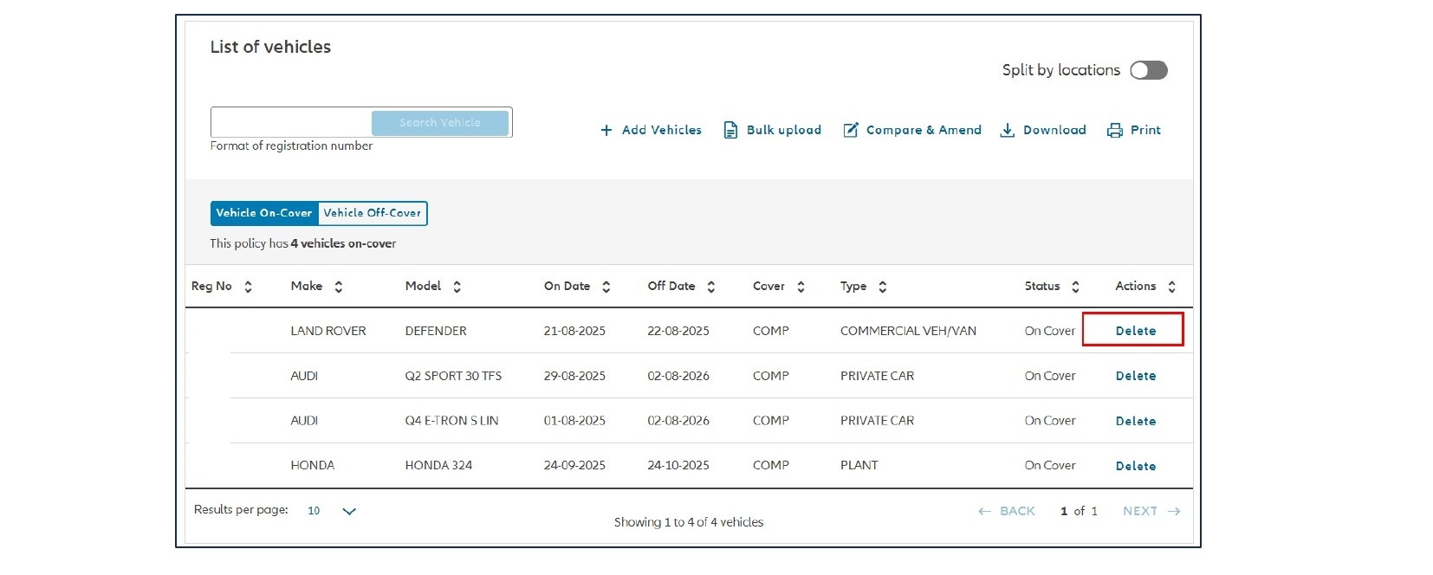Click the Print printer icon
This screenshot has width=1433, height=575.
[1115, 131]
